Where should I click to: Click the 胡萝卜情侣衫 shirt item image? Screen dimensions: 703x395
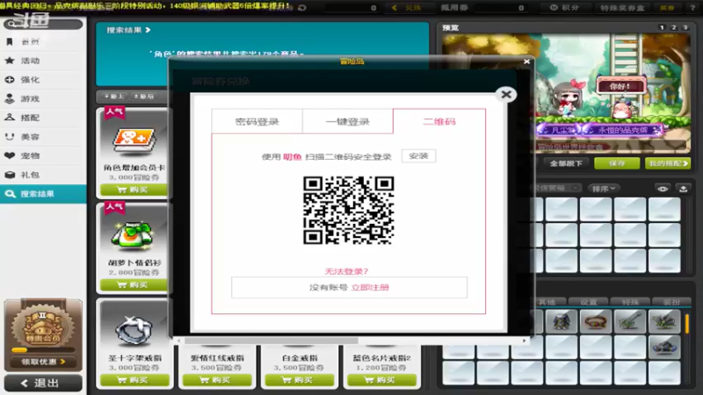(x=134, y=235)
